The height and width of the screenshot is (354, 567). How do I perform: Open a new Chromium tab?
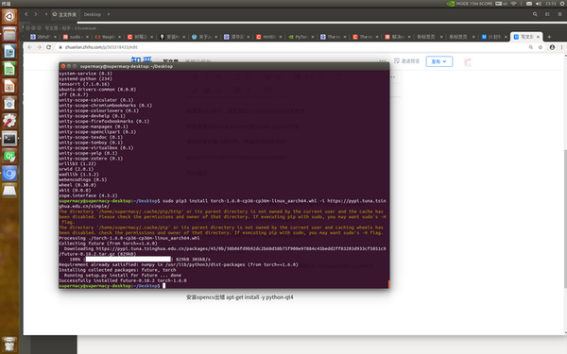pyautogui.click(x=549, y=37)
